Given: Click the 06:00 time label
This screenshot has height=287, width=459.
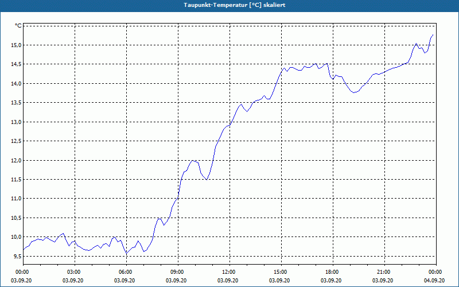Looking at the screenshot, I should tap(126, 272).
